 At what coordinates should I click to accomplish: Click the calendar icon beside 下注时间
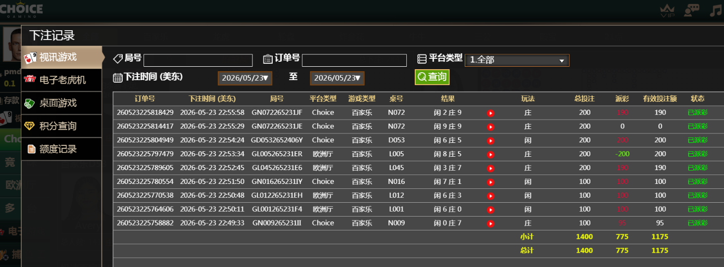coord(118,78)
